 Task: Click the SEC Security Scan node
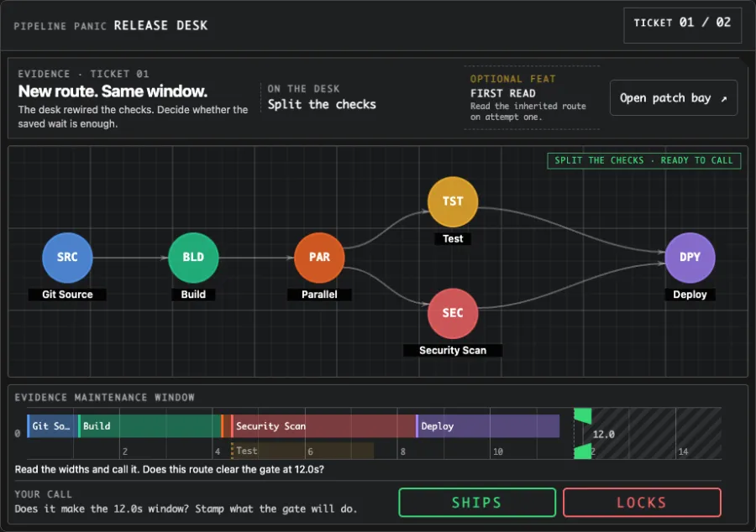pyautogui.click(x=453, y=314)
